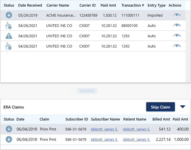Click eye icon for transaction 1293 row
The width and height of the screenshot is (191, 150).
pos(177,35)
